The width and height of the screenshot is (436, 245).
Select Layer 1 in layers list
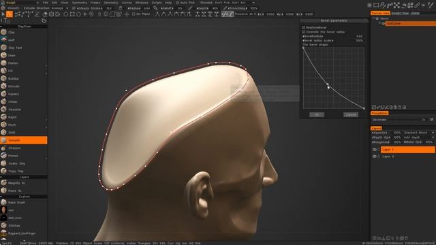[407, 150]
